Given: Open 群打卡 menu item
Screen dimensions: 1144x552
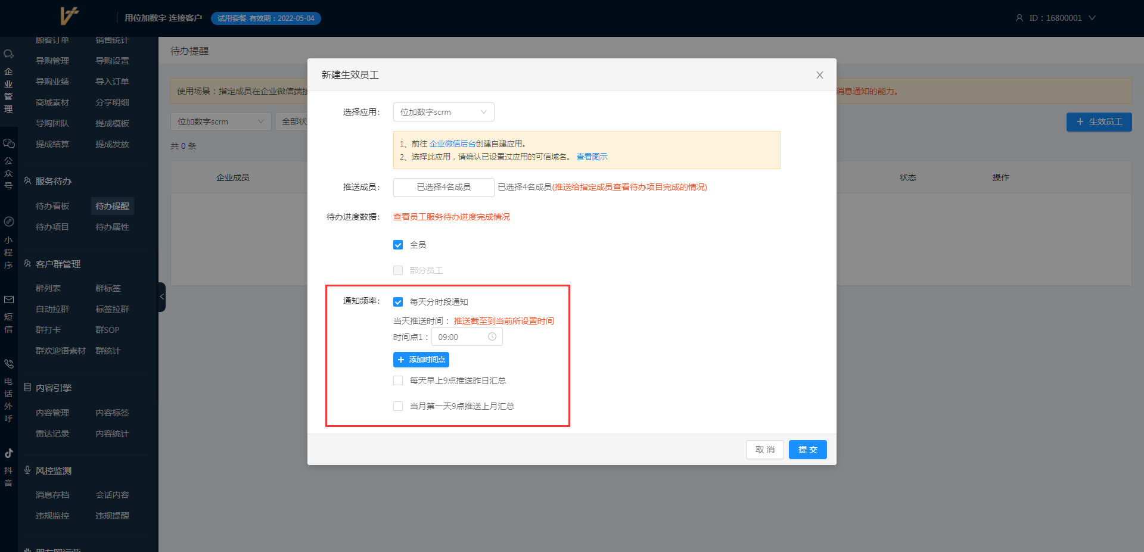Looking at the screenshot, I should tap(48, 330).
